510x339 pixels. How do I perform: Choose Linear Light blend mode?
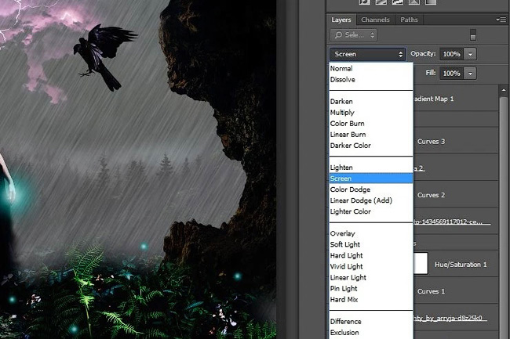371,278
